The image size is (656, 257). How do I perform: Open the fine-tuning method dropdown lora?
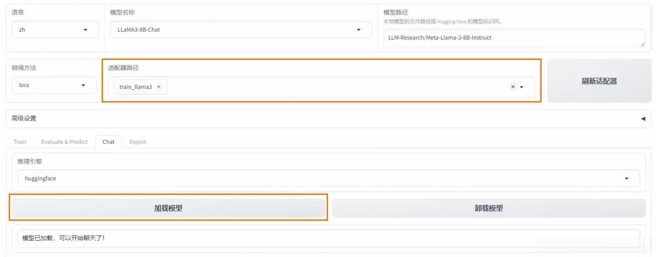(x=54, y=85)
